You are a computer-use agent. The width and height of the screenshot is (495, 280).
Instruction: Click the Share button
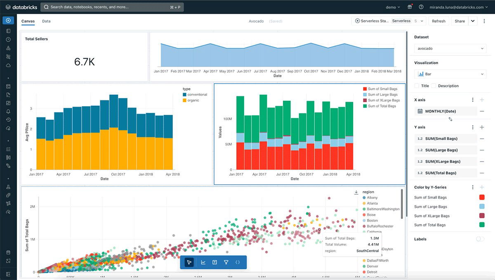click(x=460, y=21)
